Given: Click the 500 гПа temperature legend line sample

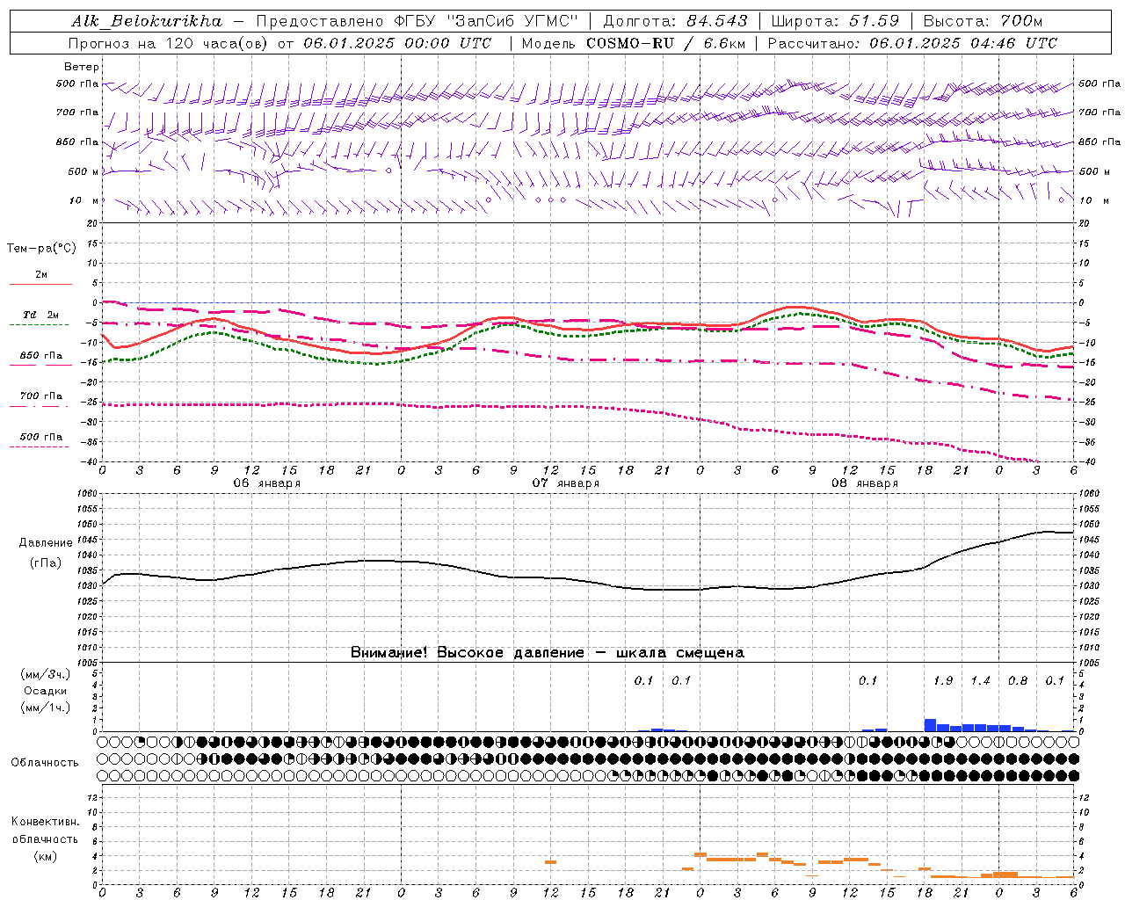Looking at the screenshot, I should tap(39, 446).
